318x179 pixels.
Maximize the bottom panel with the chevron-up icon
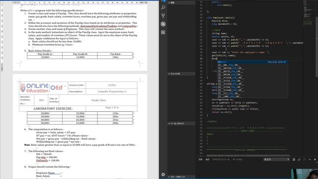pos(310,160)
